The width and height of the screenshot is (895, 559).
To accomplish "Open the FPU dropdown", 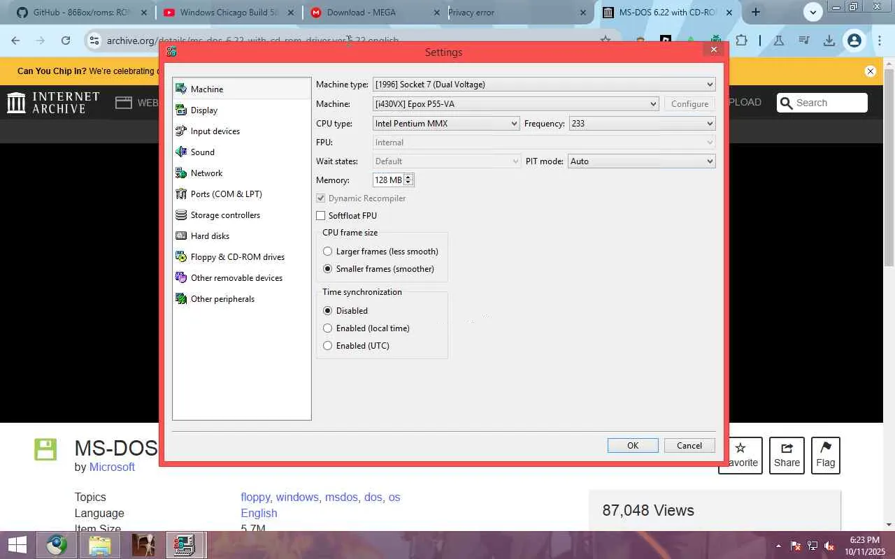I will click(544, 143).
